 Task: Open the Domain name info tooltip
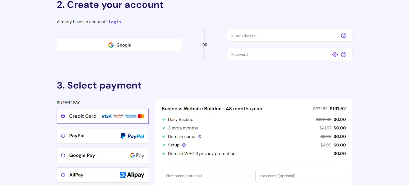[x=199, y=136]
